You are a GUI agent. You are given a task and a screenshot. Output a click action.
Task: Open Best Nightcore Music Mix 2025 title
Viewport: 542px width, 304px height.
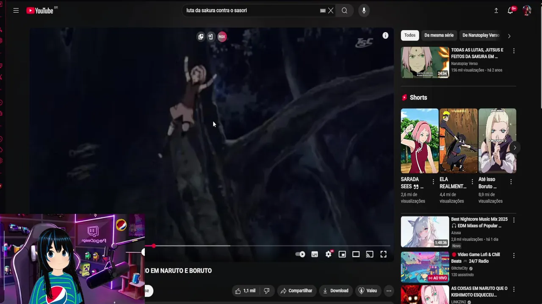tap(479, 223)
